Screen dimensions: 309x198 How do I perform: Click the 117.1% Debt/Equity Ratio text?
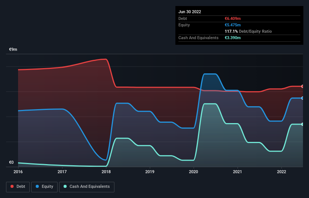coord(248,31)
